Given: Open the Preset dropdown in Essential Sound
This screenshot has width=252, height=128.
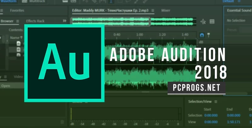Looking at the screenshot, I should [246, 30].
